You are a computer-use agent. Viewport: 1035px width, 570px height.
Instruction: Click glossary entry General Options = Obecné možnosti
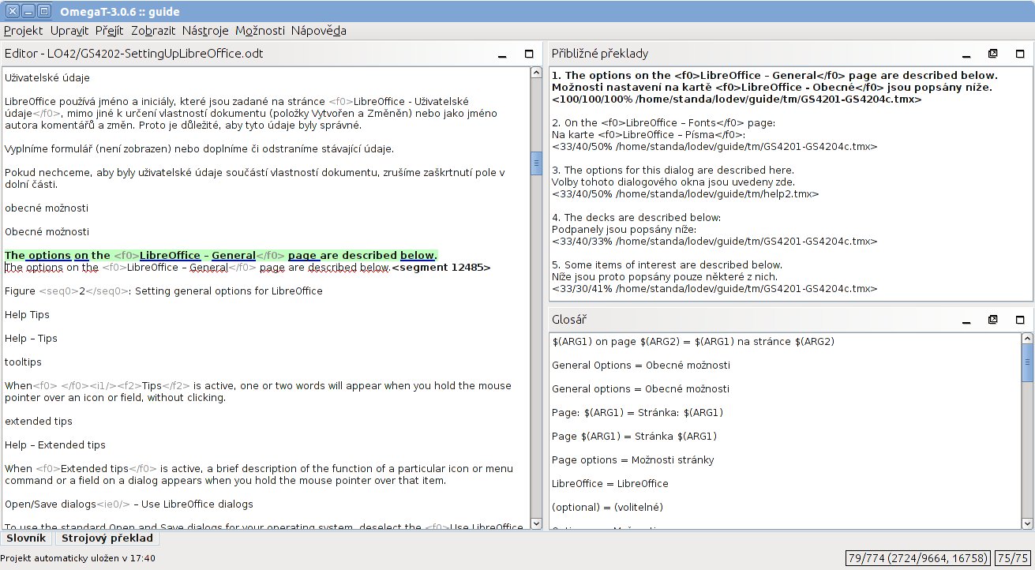coord(641,366)
